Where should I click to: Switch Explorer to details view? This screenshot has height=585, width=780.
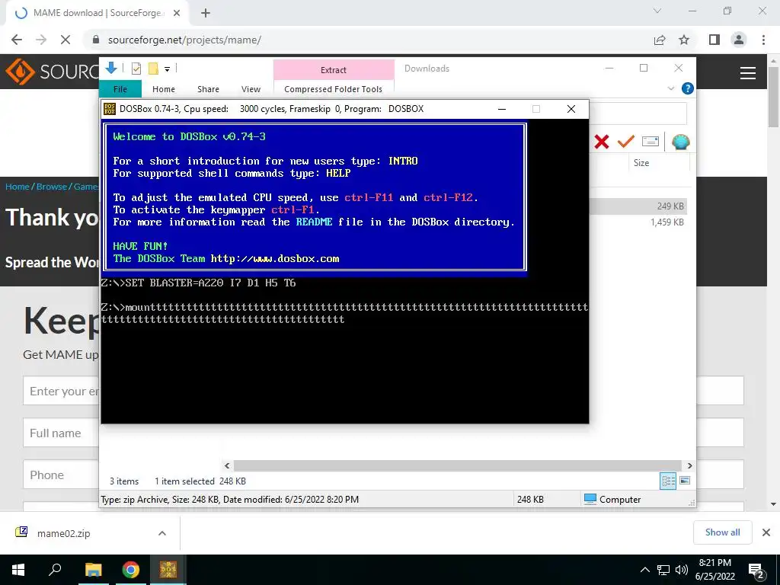[x=668, y=481]
